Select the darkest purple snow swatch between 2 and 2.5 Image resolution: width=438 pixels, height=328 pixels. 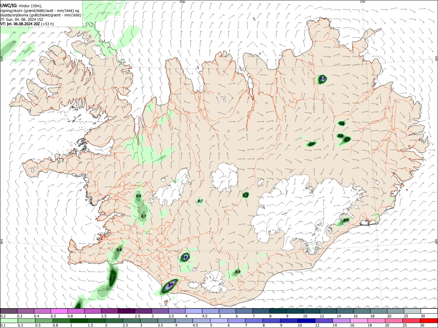[x=126, y=311]
